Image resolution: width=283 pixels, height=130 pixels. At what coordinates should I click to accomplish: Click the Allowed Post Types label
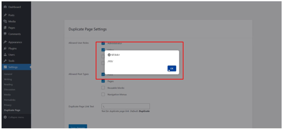tap(78, 74)
